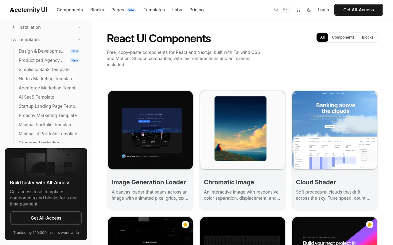Viewport: 393px width, 245px height.
Task: Open Startup Landing Page Template
Action: 49,106
